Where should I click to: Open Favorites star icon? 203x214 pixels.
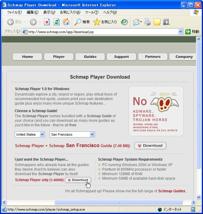(x=97, y=22)
